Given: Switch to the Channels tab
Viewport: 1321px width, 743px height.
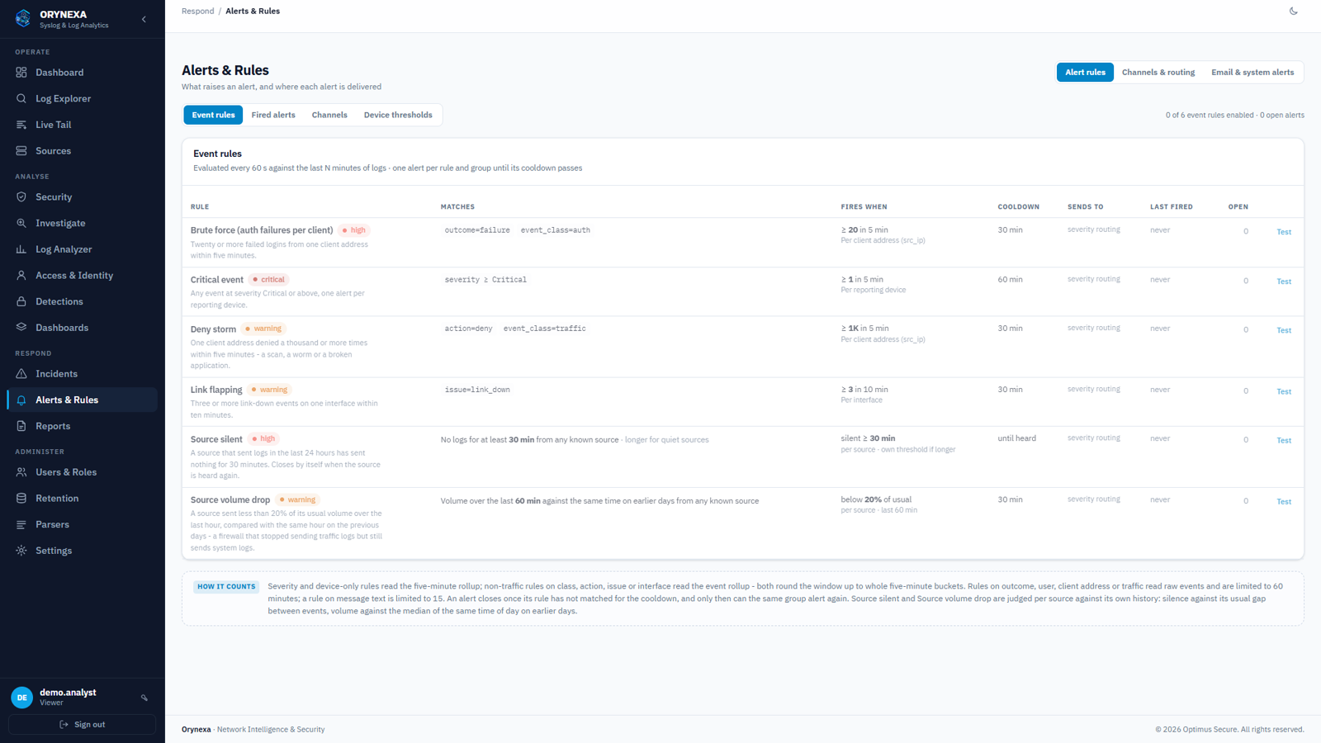Looking at the screenshot, I should [329, 115].
